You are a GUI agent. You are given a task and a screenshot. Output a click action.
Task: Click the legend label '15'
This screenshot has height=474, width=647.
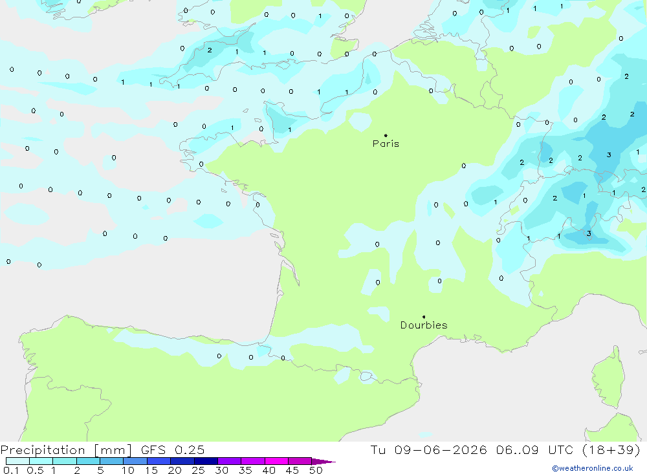[151, 470]
